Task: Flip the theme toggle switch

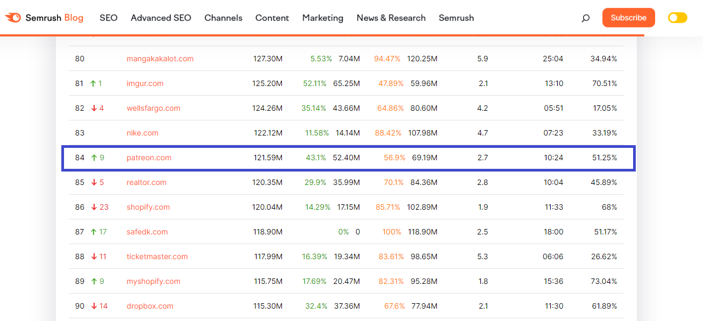Action: tap(677, 17)
